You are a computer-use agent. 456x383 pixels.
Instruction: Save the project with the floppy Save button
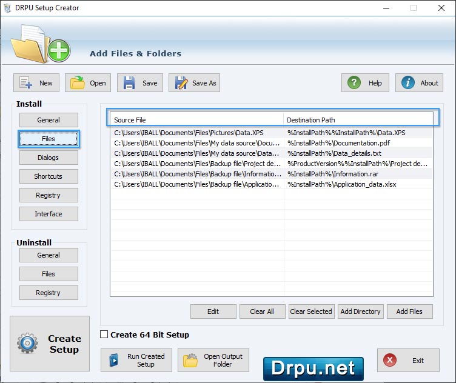coord(140,83)
